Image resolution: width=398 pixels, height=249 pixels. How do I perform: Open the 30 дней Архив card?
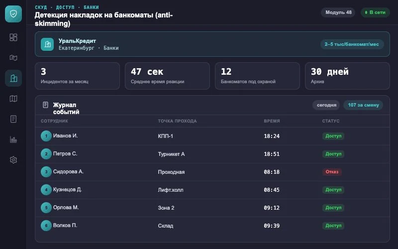(x=347, y=76)
